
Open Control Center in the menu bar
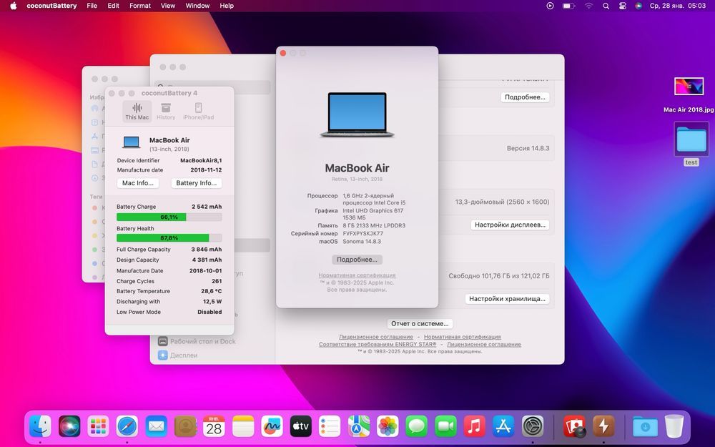click(623, 6)
